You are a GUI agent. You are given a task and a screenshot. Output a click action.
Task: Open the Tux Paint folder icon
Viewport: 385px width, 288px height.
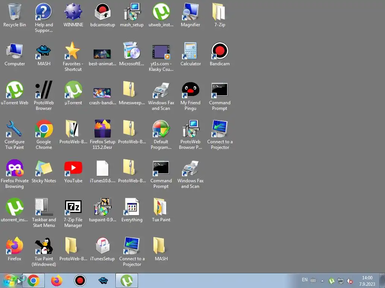coord(161,210)
